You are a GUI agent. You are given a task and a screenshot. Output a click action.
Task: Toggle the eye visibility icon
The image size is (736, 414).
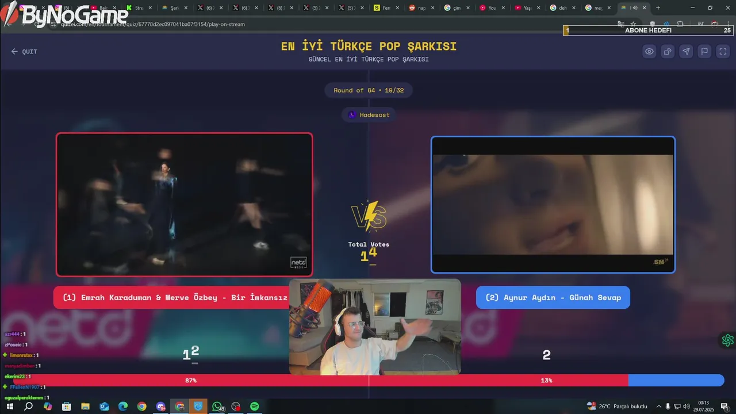[649, 51]
